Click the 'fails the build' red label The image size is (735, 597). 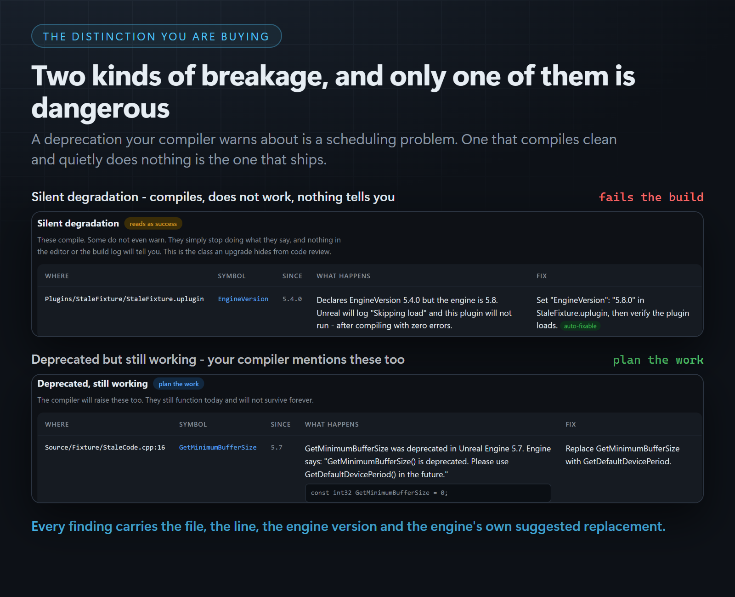(x=651, y=197)
